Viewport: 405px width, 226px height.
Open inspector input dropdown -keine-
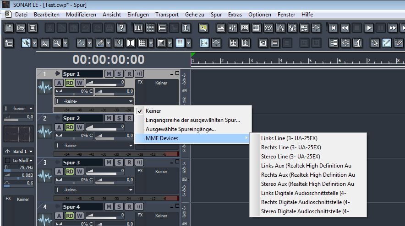click(x=19, y=109)
